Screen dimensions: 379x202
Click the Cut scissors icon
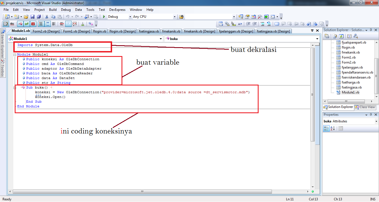[x=47, y=17]
